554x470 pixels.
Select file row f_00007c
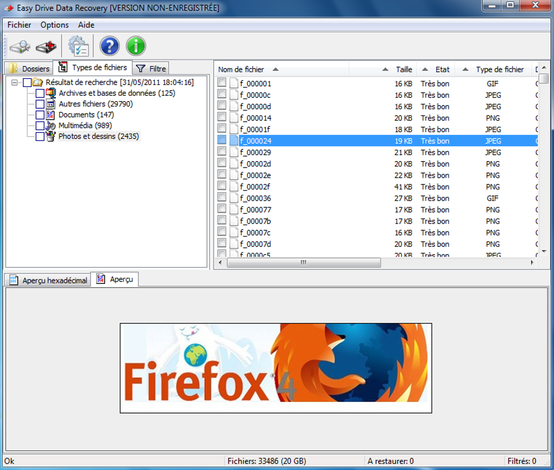[376, 232]
